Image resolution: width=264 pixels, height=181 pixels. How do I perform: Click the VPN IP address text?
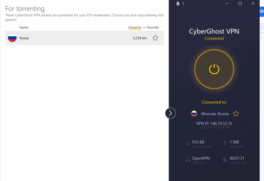click(x=214, y=123)
